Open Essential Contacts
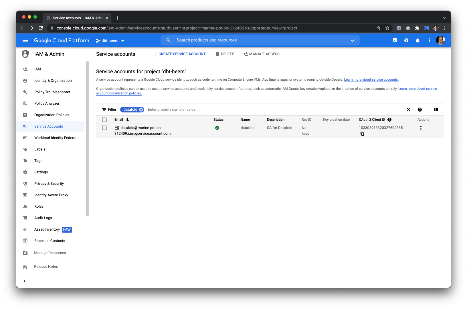467x309 pixels. click(x=50, y=241)
